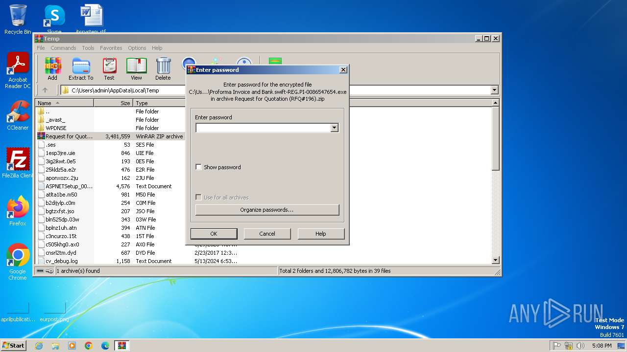Viewport: 627px width, 352px height.
Task: Click the Delete toolbar icon
Action: (163, 68)
